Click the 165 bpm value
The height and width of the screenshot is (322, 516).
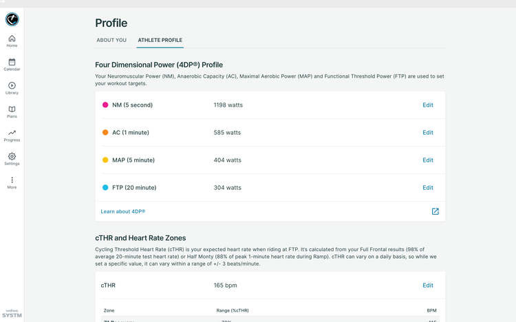[x=225, y=286]
